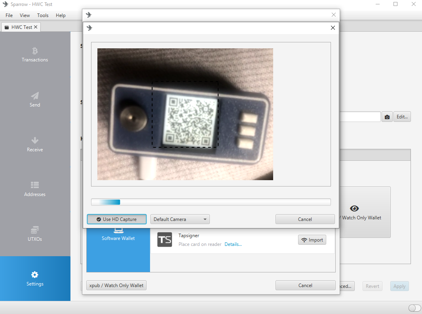Open the Help menu
The height and width of the screenshot is (314, 422).
pyautogui.click(x=61, y=15)
